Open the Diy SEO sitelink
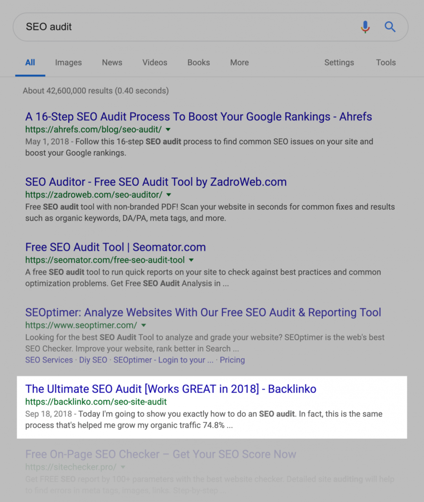This screenshot has width=424, height=502. click(x=93, y=360)
